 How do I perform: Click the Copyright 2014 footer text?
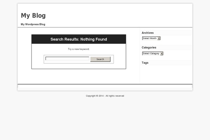point(95,96)
